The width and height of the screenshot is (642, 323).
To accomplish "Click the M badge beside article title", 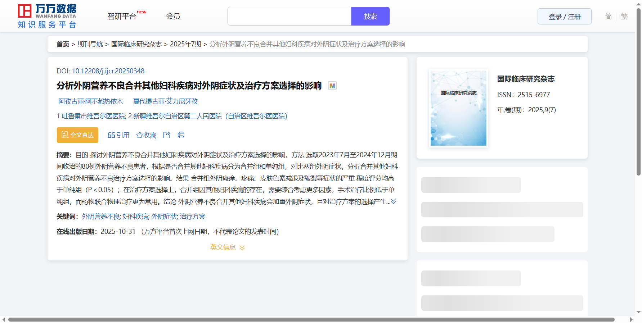I will click(332, 86).
